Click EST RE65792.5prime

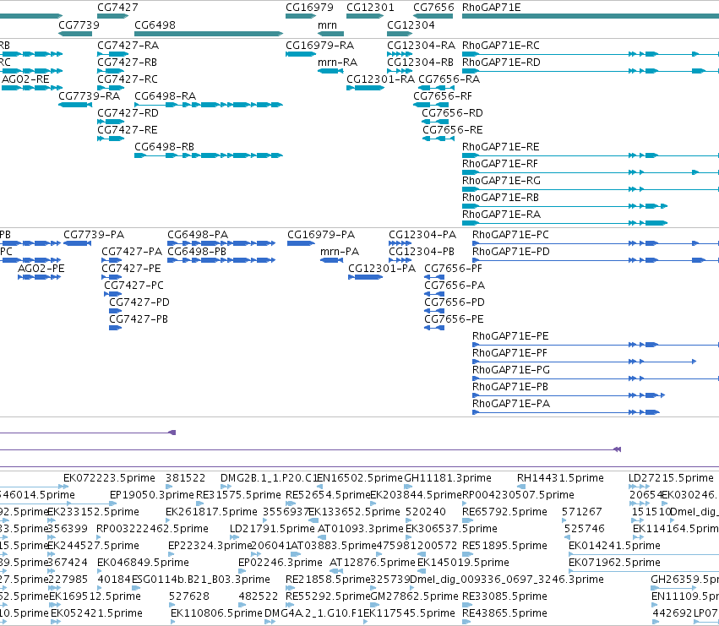pos(504,512)
